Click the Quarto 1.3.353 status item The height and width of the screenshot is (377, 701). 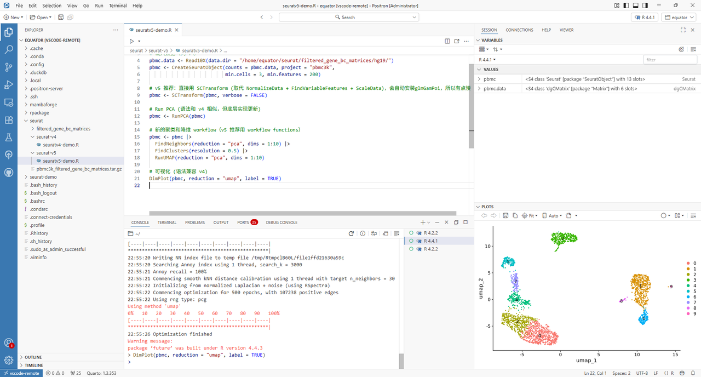click(x=102, y=373)
